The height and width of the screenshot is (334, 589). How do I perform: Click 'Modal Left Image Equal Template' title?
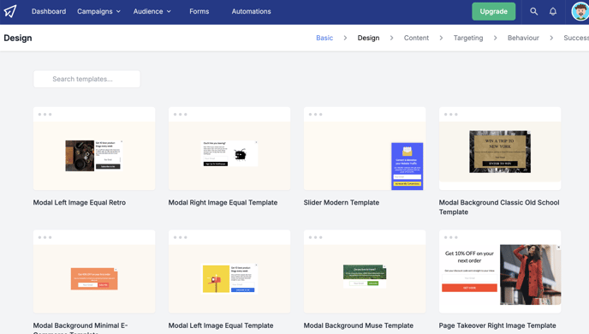(221, 325)
